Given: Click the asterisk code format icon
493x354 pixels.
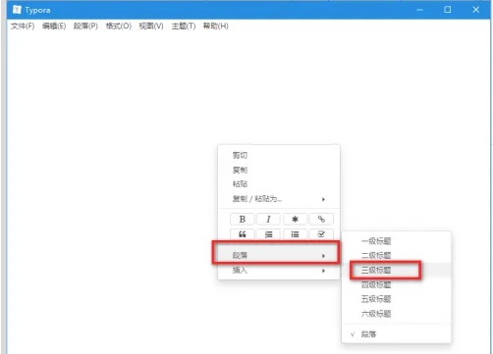Looking at the screenshot, I should 295,219.
